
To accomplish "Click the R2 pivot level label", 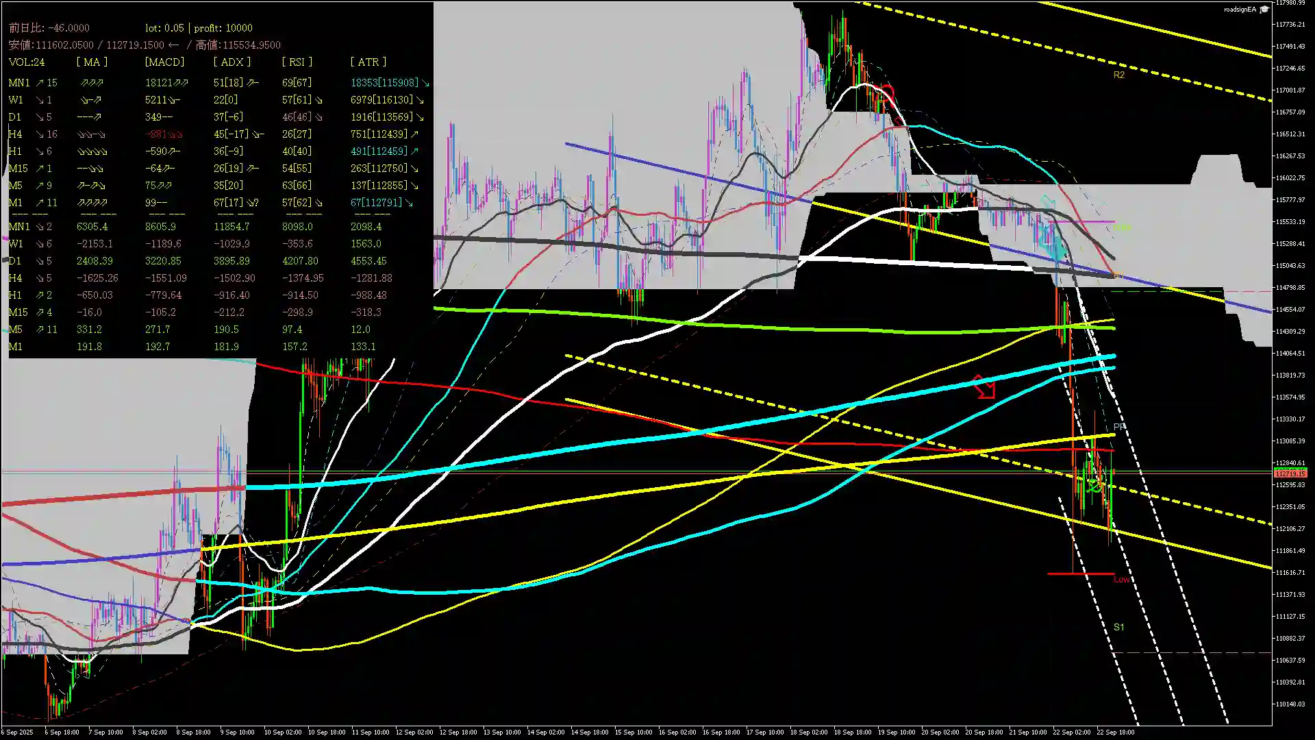I will (1118, 75).
